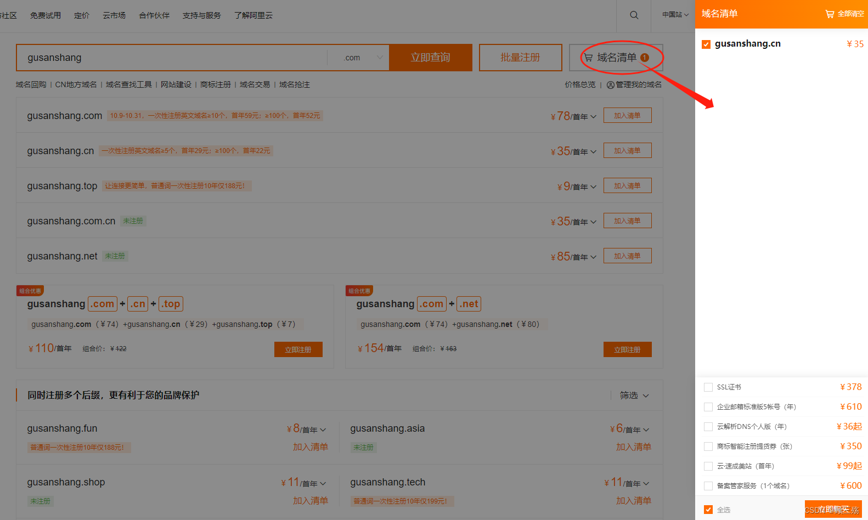Viewport: 868px width, 520px height.
Task: Open 免费试用 in top navigation
Action: point(46,15)
